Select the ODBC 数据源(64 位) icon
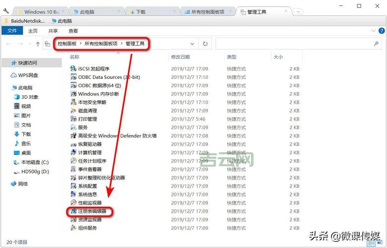Image resolution: width=387 pixels, height=248 pixels. (73, 85)
